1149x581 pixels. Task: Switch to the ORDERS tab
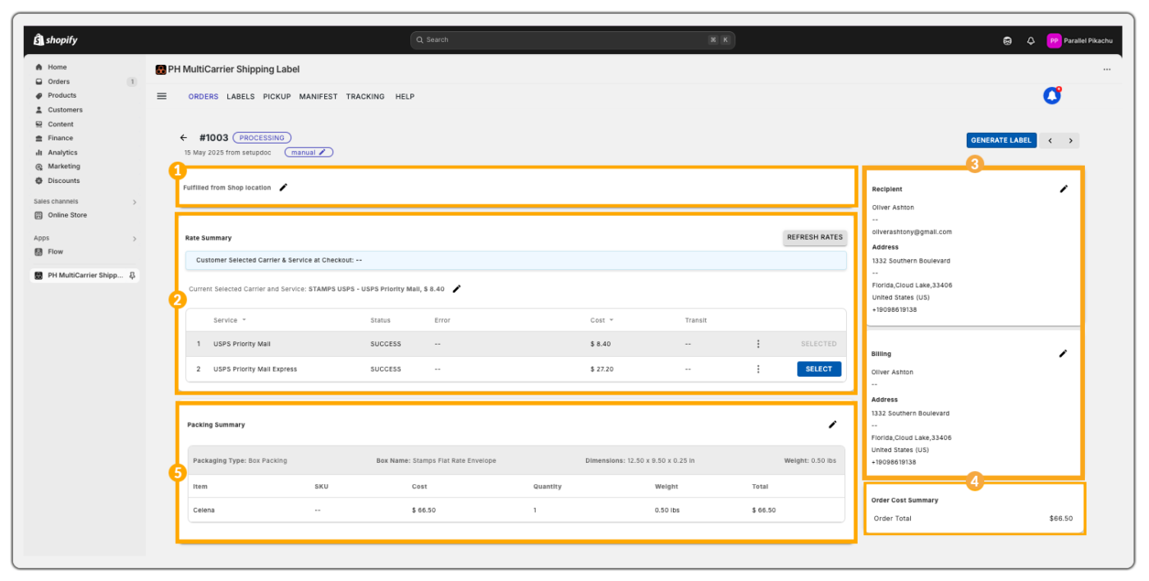(x=204, y=97)
